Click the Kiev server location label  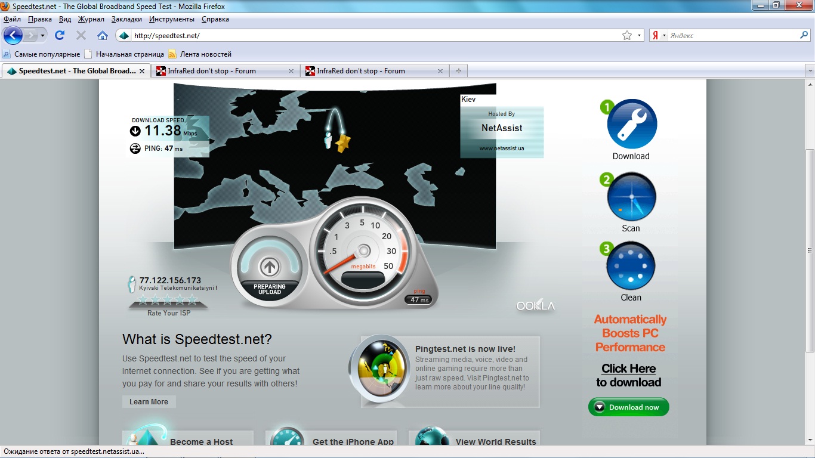click(x=469, y=100)
